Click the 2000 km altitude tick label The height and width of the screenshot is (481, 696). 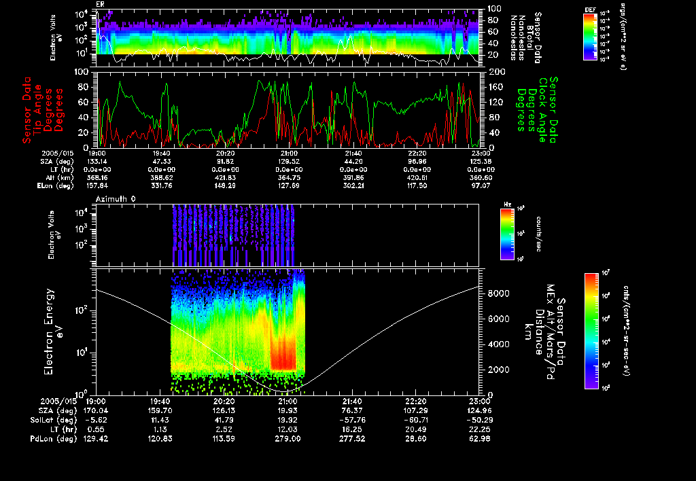point(498,370)
